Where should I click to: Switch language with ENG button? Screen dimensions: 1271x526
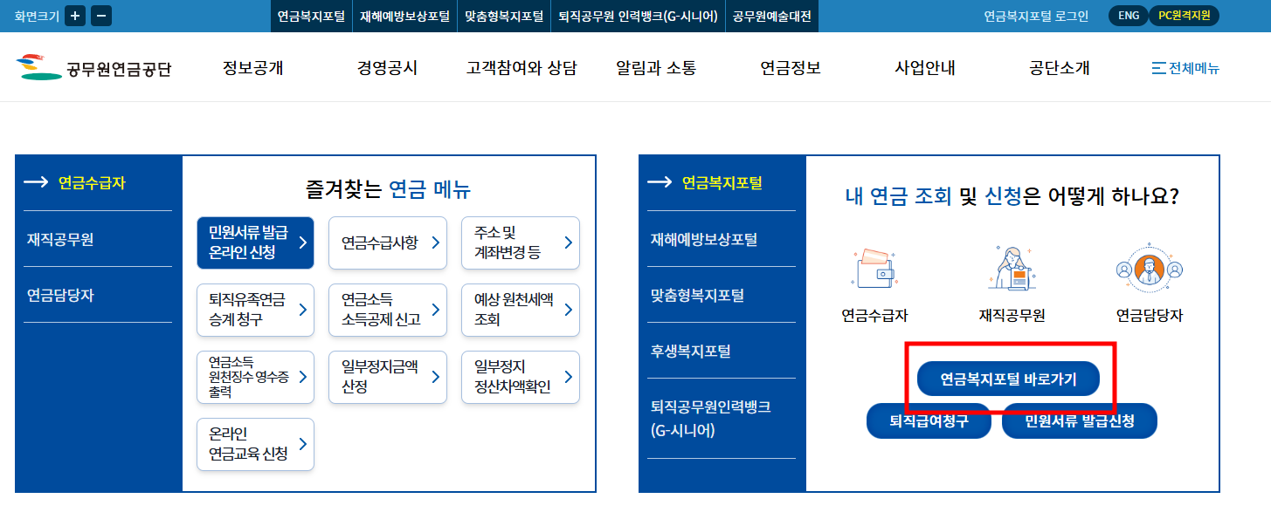[1128, 16]
